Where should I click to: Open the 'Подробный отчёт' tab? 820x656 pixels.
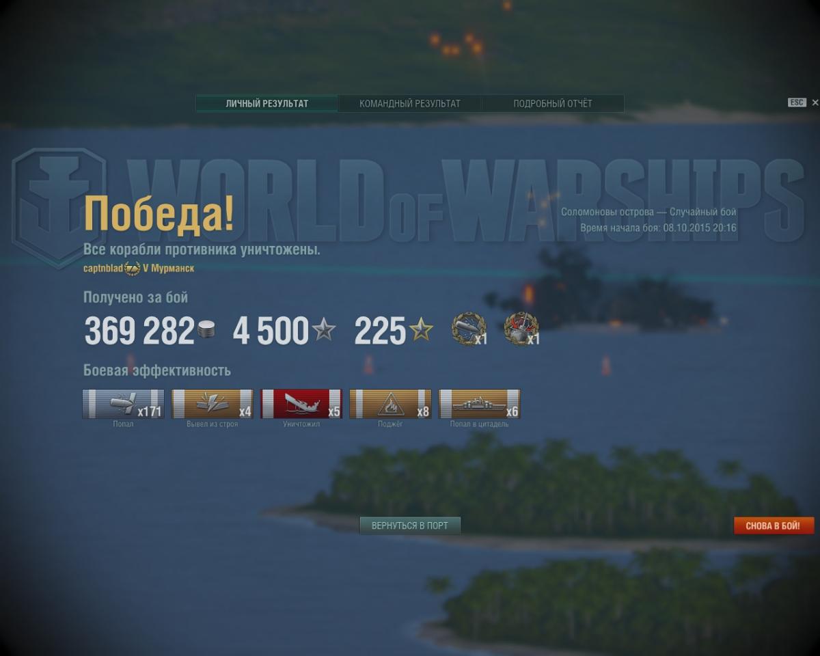pyautogui.click(x=553, y=104)
